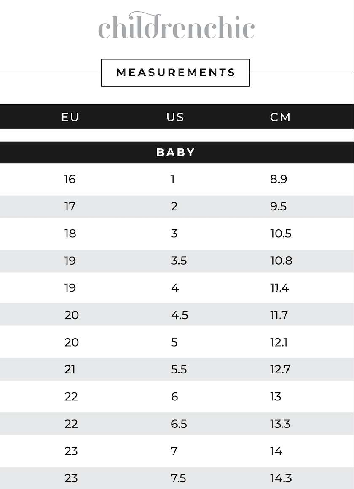Select EU size 17 cell
The height and width of the screenshot is (489, 354).
tap(70, 207)
